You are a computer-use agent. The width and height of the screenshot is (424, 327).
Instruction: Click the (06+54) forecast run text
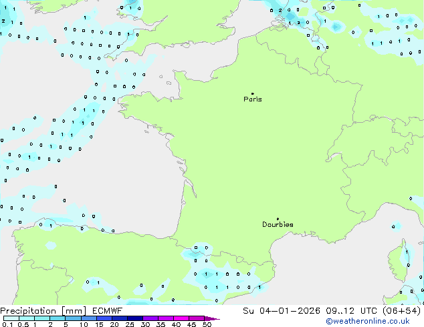coord(399,311)
